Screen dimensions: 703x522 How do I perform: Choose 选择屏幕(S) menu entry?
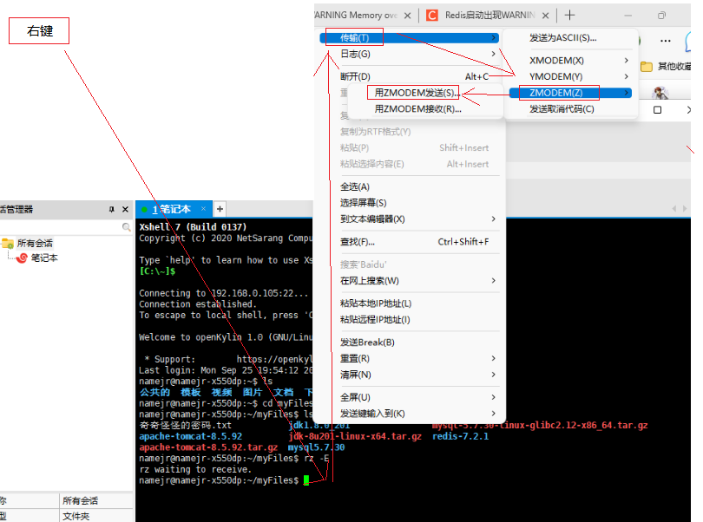(409, 203)
